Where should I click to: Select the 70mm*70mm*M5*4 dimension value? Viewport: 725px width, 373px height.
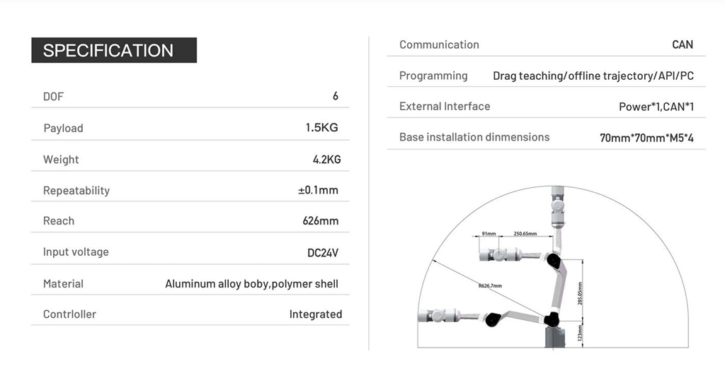point(646,138)
